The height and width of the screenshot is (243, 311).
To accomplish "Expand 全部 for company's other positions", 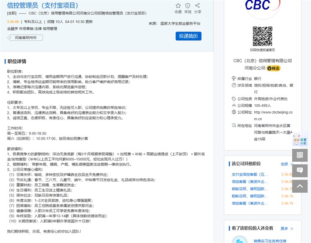I will (x=287, y=164).
